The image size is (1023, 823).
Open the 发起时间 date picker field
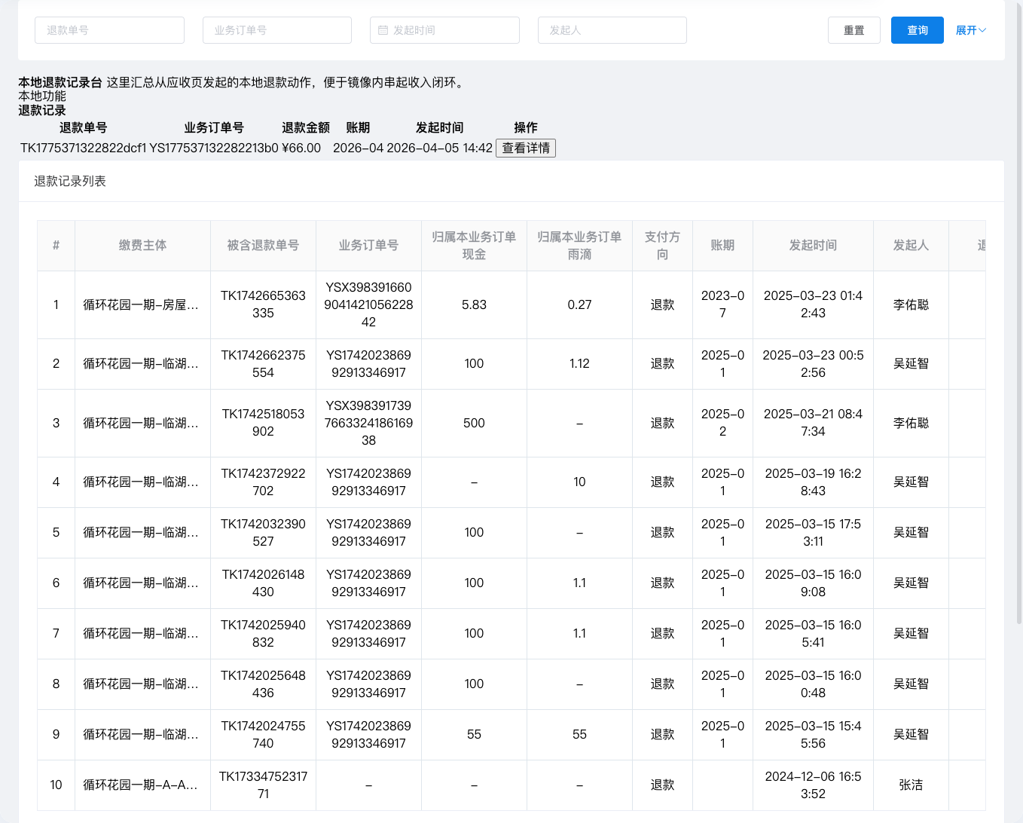click(444, 30)
